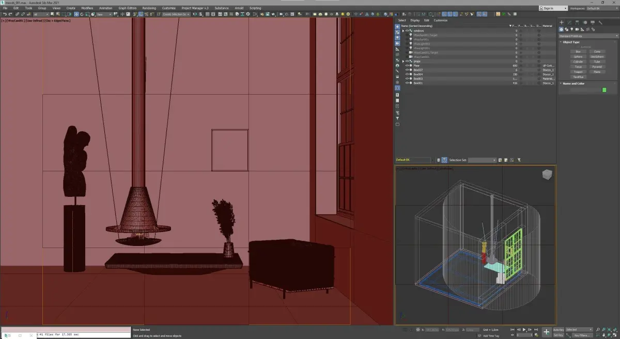Image resolution: width=620 pixels, height=339 pixels.
Task: Click the Pyramid object type button
Action: pos(597,67)
